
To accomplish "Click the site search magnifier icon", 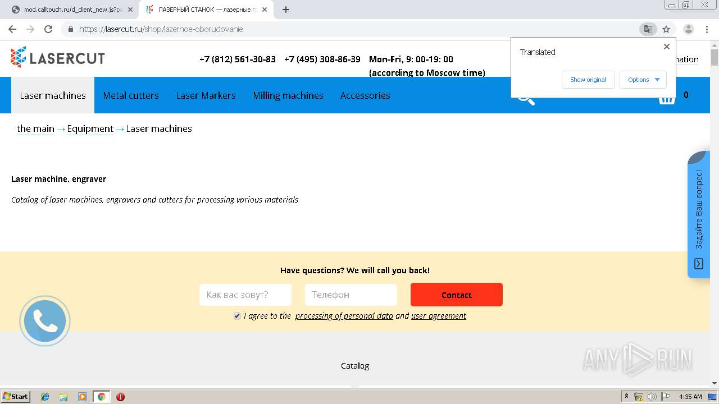I will tap(526, 99).
